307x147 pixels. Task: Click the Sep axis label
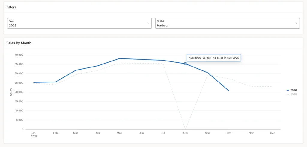(x=207, y=133)
